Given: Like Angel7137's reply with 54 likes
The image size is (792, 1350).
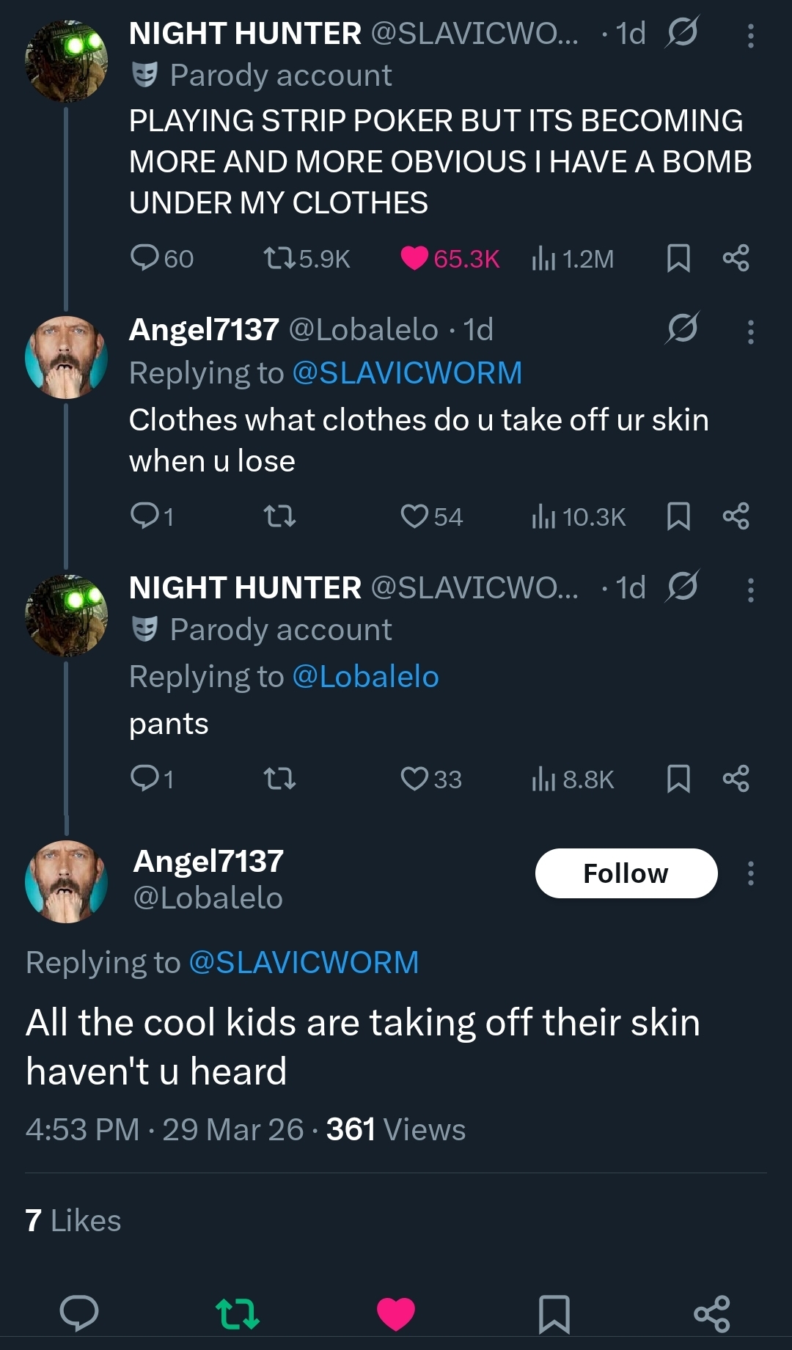Looking at the screenshot, I should pos(414,516).
